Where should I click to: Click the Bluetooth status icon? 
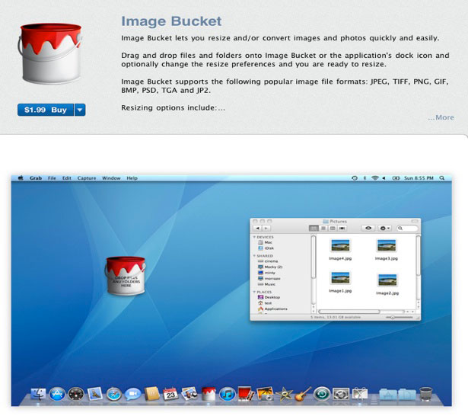click(365, 178)
